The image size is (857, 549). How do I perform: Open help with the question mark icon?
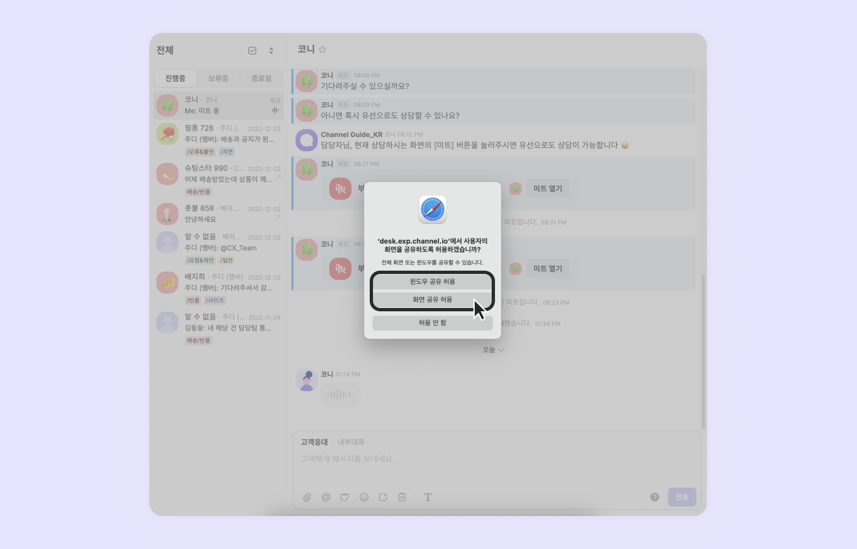pyautogui.click(x=655, y=497)
